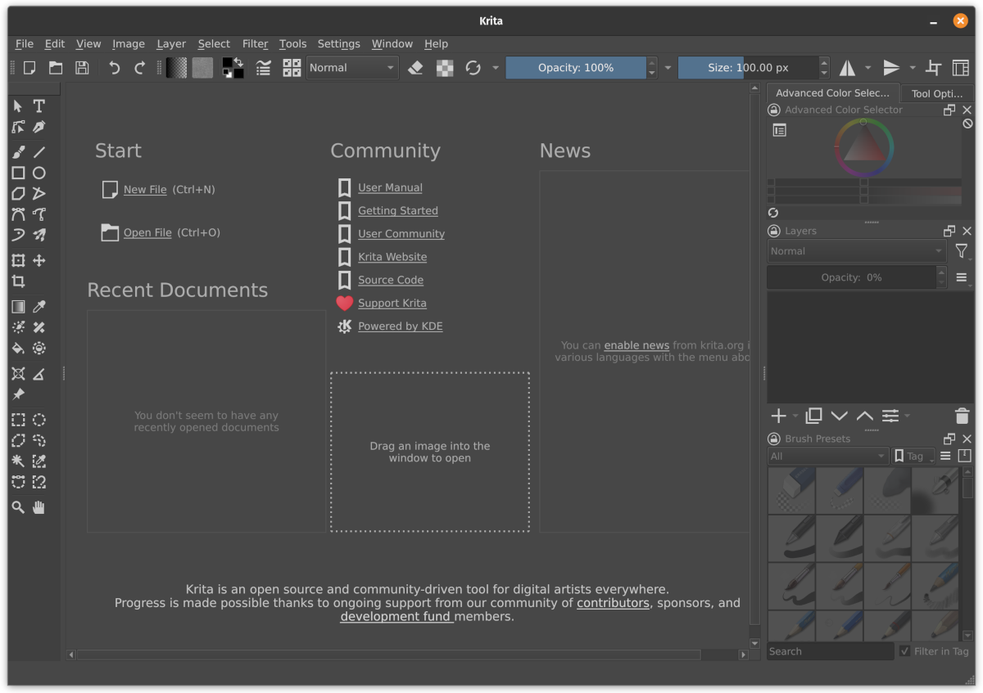Image resolution: width=983 pixels, height=693 pixels.
Task: Select the Freehand Brush tool
Action: tap(18, 151)
